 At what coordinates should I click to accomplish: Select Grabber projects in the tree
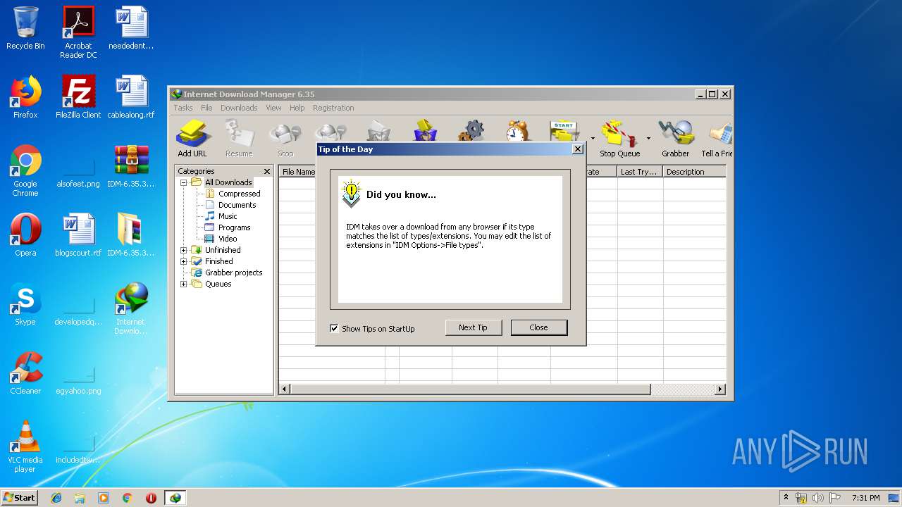pyautogui.click(x=233, y=273)
